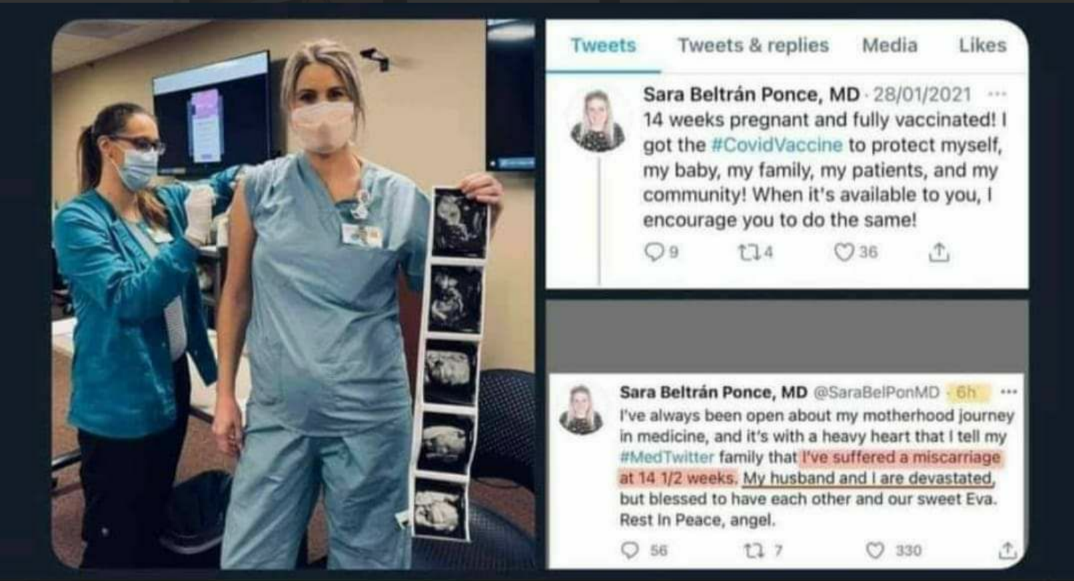Open the Tweets tab
Screen dimensions: 1074x581
[x=603, y=45]
